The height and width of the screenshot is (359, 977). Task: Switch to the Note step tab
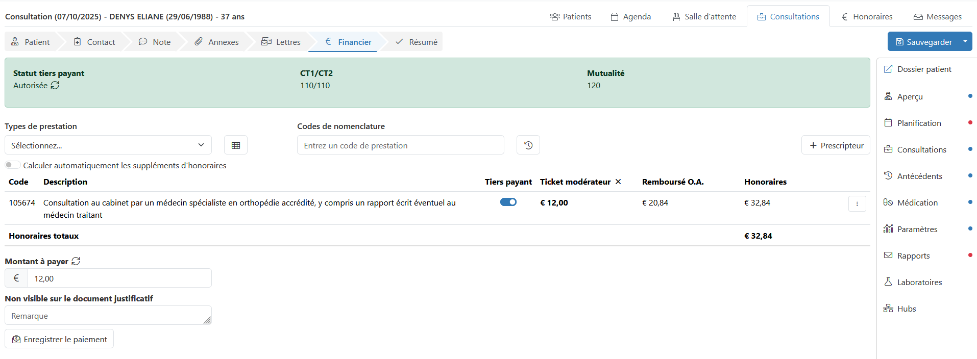point(155,42)
